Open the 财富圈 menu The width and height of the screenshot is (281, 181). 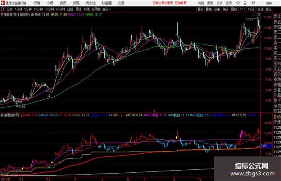tap(106, 3)
